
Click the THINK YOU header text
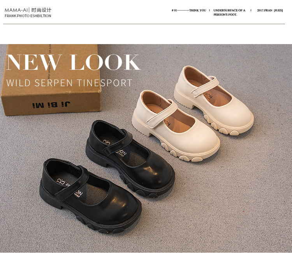(x=197, y=11)
